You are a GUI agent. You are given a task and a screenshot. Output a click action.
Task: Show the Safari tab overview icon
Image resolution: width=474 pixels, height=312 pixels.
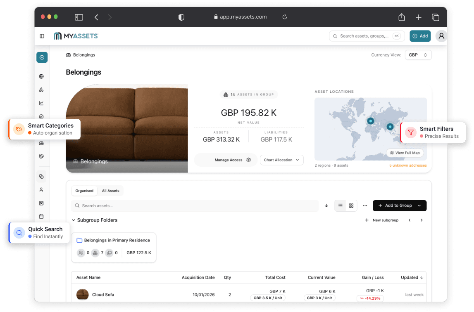tap(435, 17)
